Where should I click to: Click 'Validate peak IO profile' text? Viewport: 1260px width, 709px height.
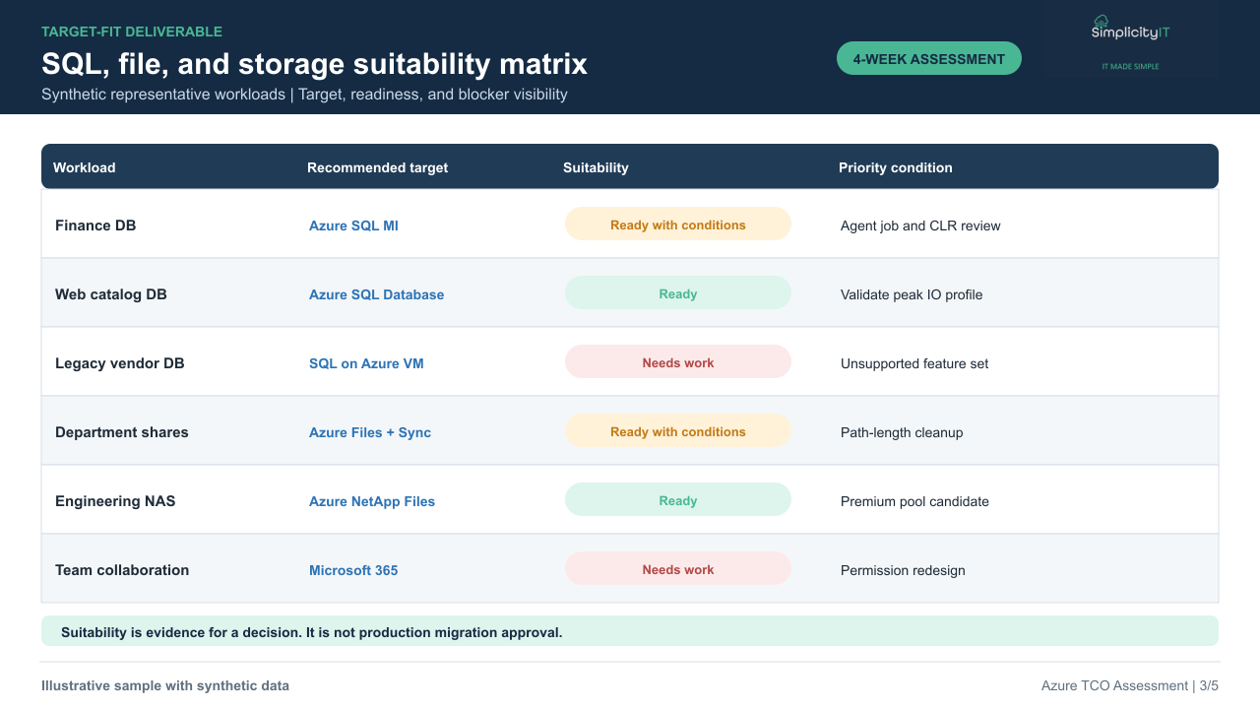coord(912,294)
